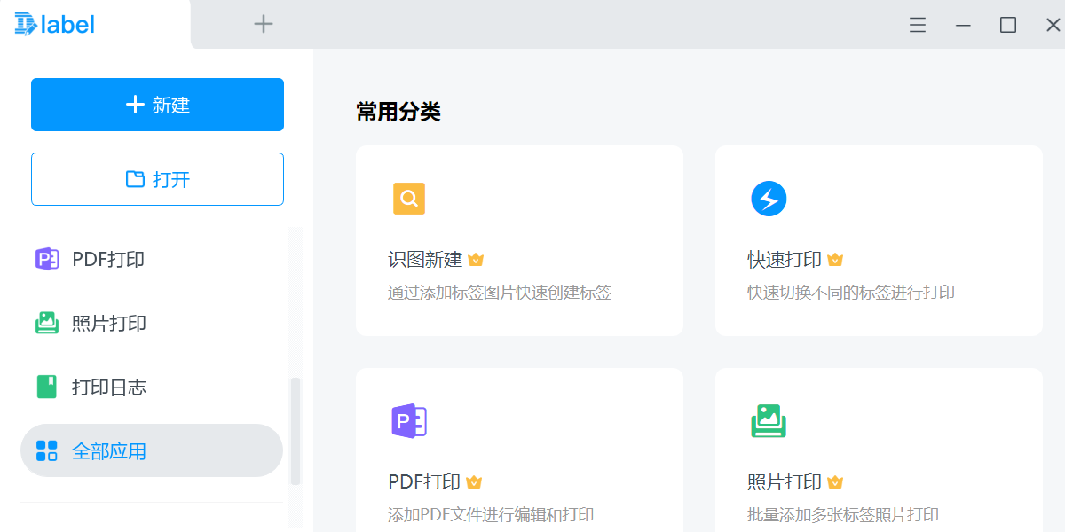This screenshot has width=1065, height=532.
Task: Select 全部应用 in the sidebar
Action: click(152, 450)
